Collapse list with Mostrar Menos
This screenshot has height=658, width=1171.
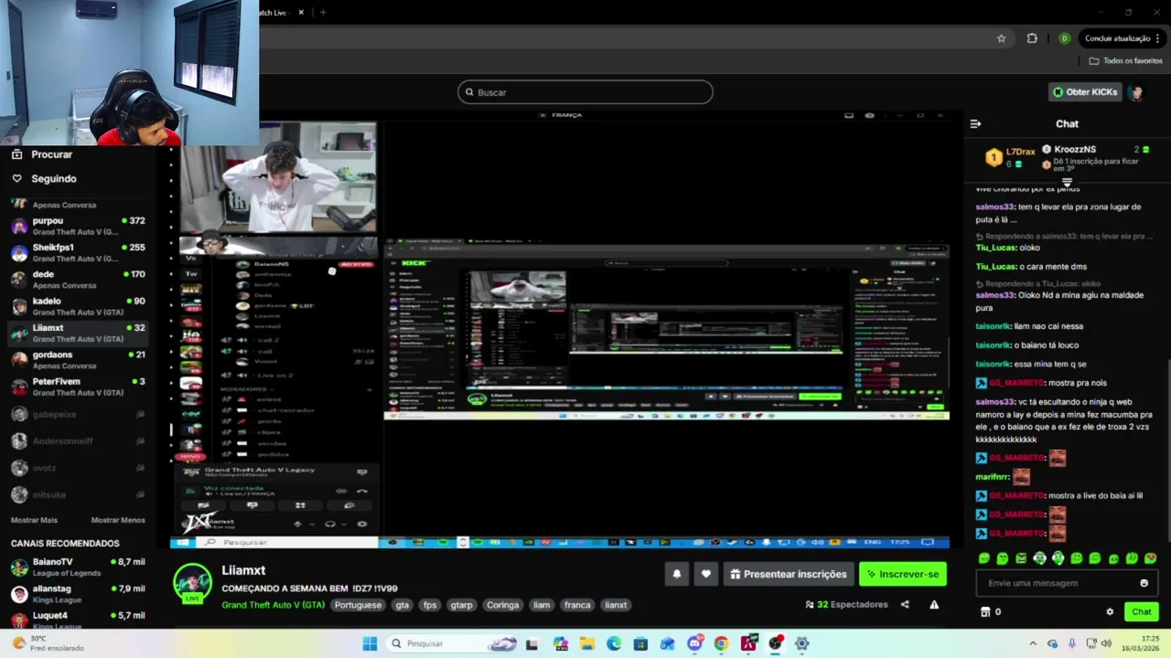point(118,520)
